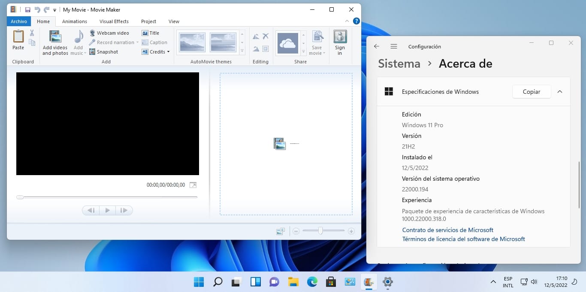Open File Explorer from taskbar

(x=293, y=282)
